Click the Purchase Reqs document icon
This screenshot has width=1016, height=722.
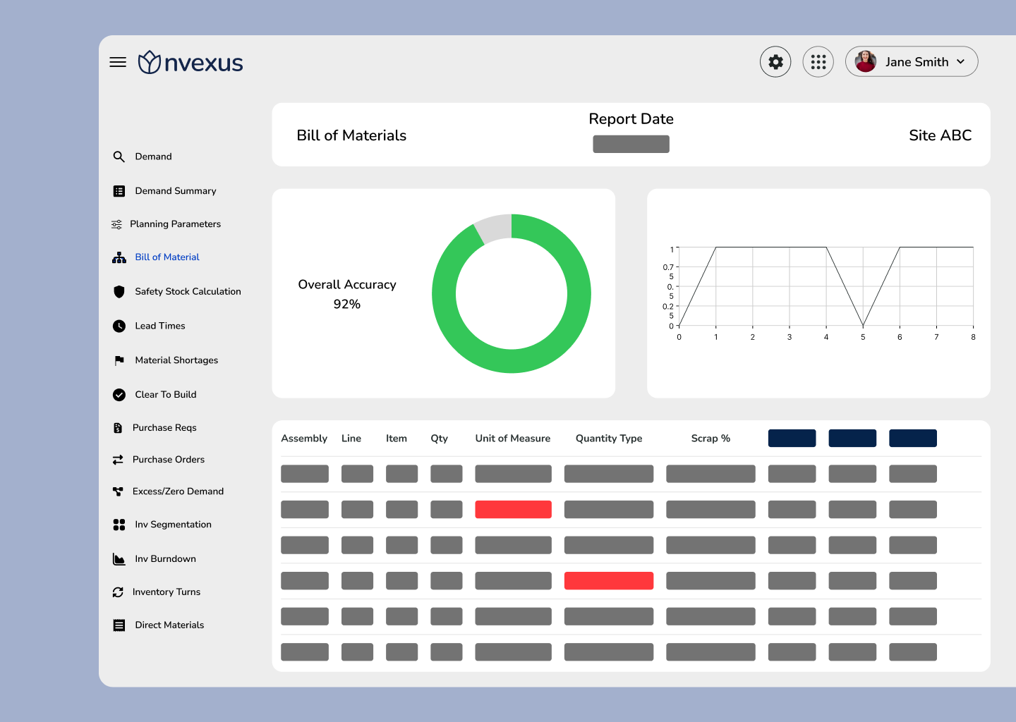pos(118,428)
